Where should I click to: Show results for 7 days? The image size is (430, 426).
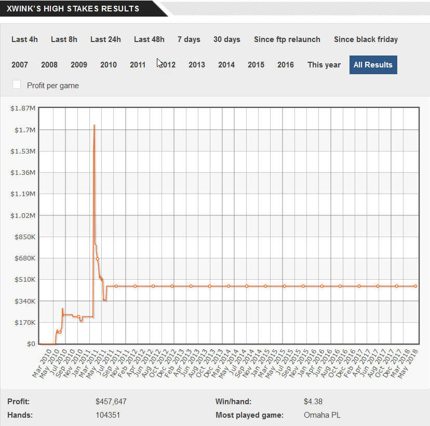tap(189, 39)
